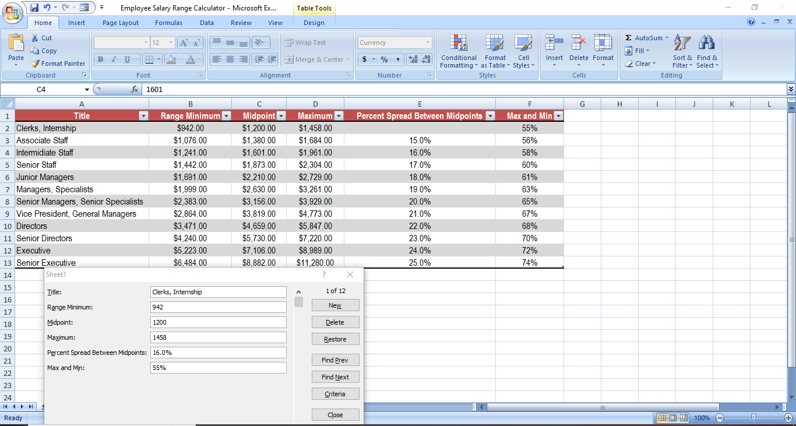Go to the Review tab
Screen dimensions: 796x426
(241, 23)
